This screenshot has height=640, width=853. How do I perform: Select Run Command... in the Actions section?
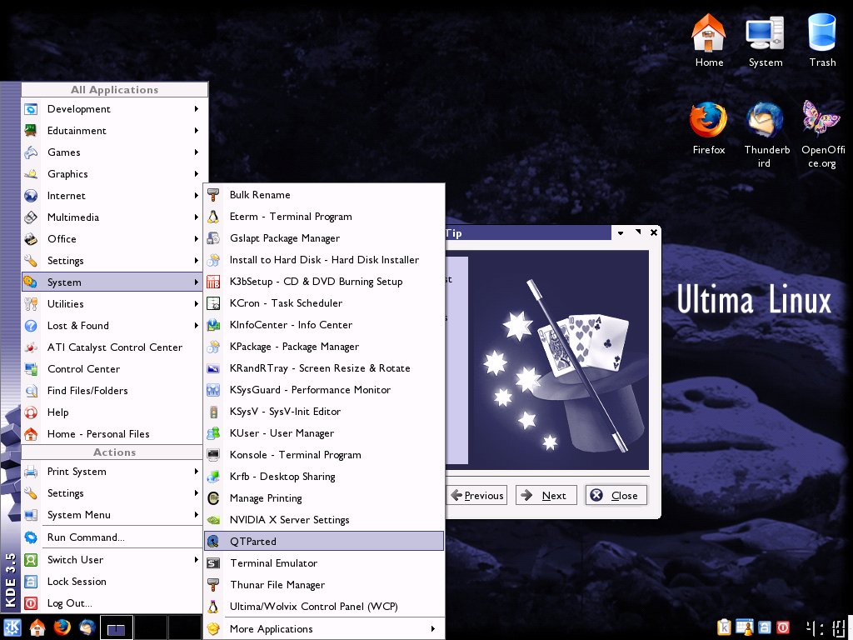[112, 537]
